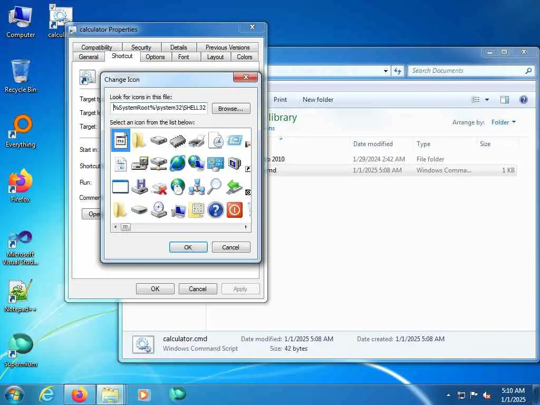Switch to the Colors tab
The height and width of the screenshot is (405, 540).
245,57
